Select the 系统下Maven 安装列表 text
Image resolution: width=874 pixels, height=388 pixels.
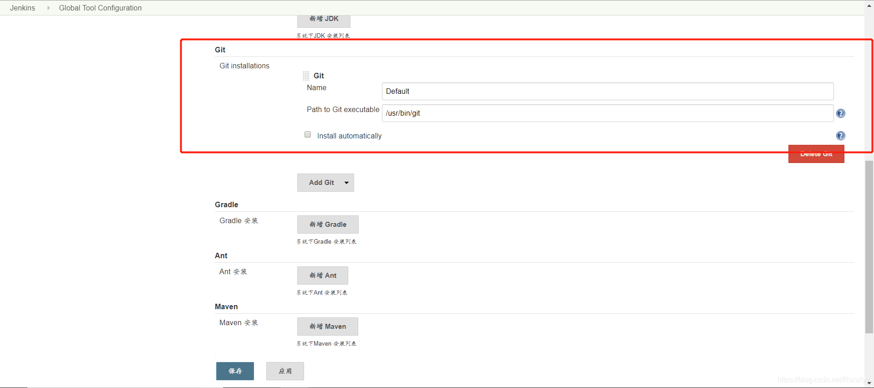pyautogui.click(x=326, y=344)
